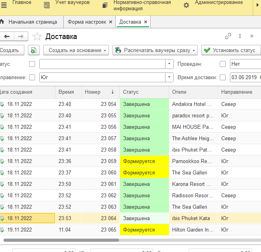The image size is (261, 252).
Task: Close the Доставка tab
Action: point(146,22)
